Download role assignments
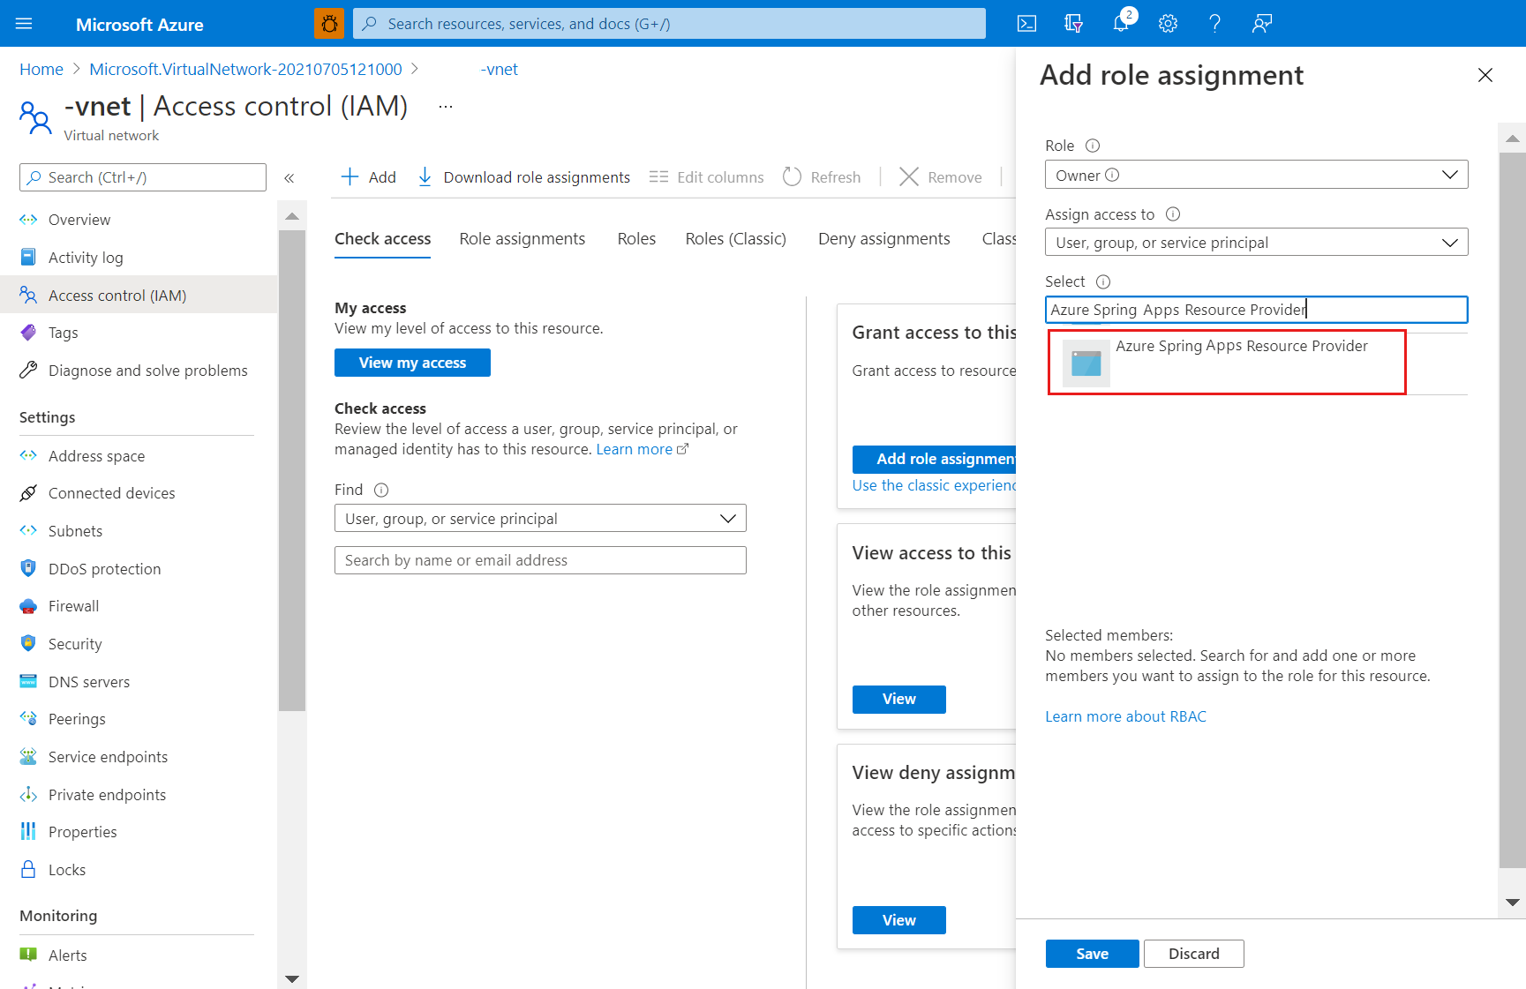Image resolution: width=1526 pixels, height=989 pixels. click(523, 177)
